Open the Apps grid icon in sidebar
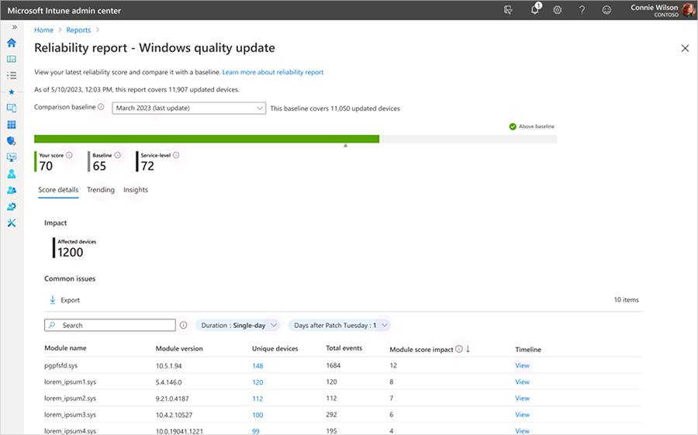Viewport: 698px width, 435px height. (x=12, y=125)
